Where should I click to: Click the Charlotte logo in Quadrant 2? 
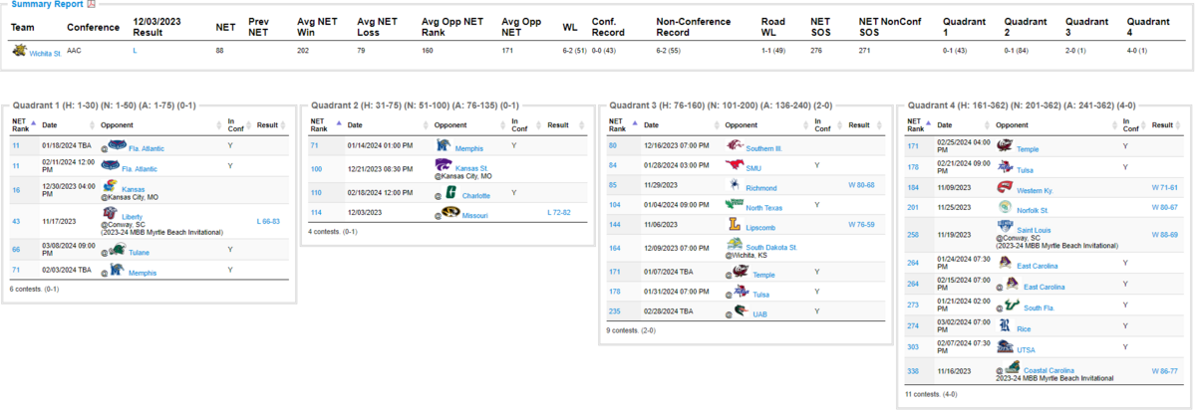450,193
